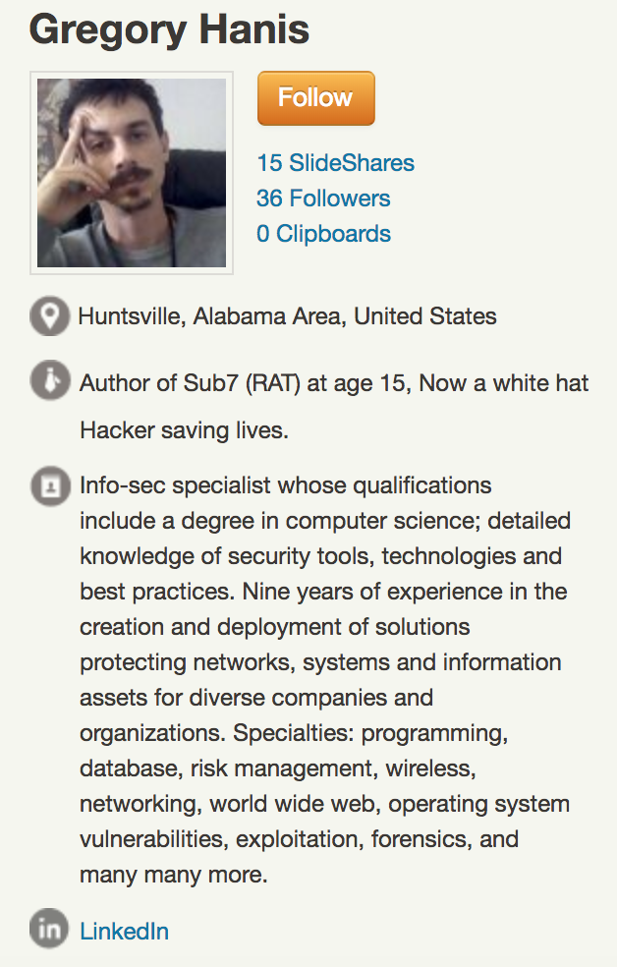Screen dimensions: 617x967
Task: Click the Huntsville, Alabama Area location text
Action: pos(287,316)
